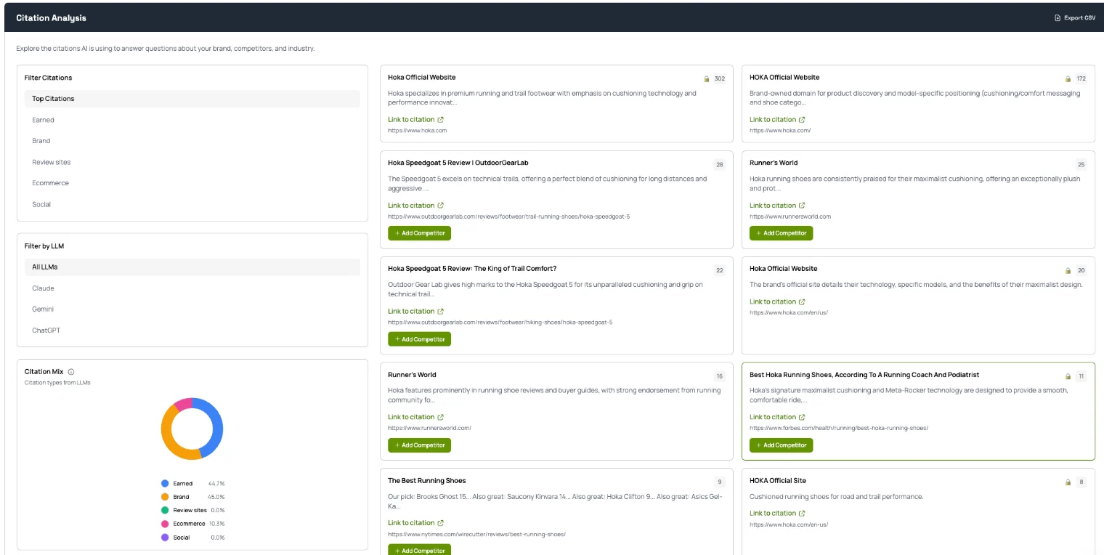Click the Export CSV download icon
1104x555 pixels.
tap(1058, 18)
